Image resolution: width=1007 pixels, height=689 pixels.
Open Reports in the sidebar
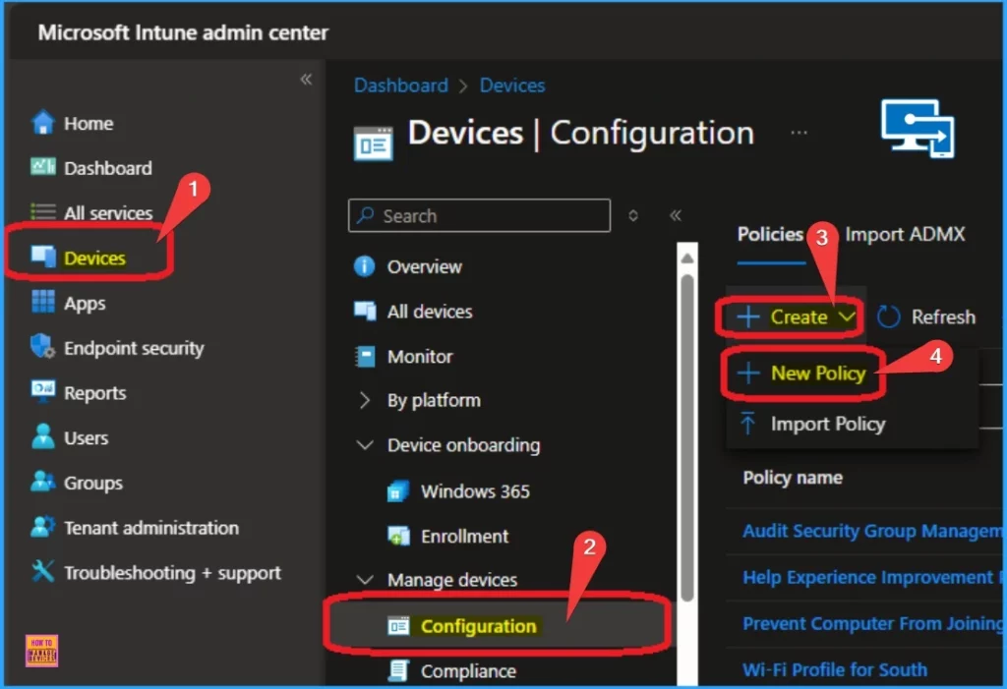click(95, 392)
